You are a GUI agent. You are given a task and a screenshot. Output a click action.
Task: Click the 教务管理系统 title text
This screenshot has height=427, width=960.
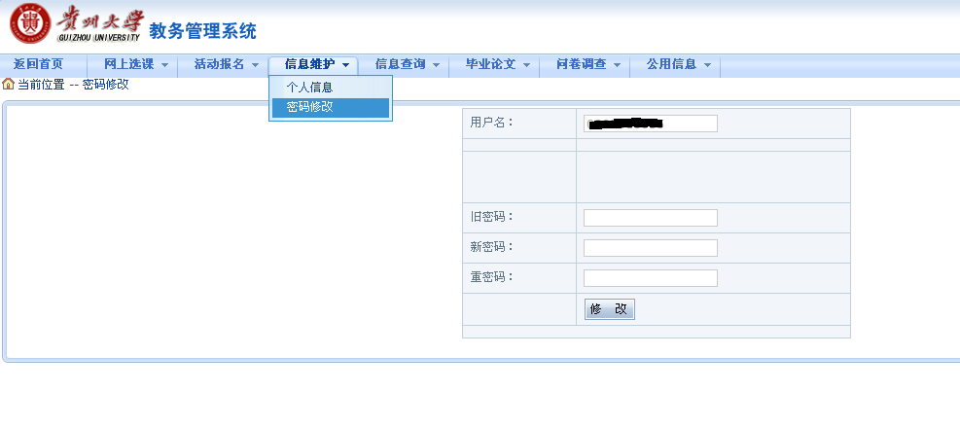click(202, 31)
